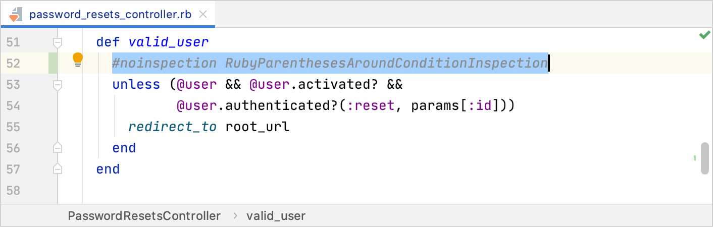Click the root_url identifier
Image resolution: width=713 pixels, height=227 pixels.
[258, 127]
